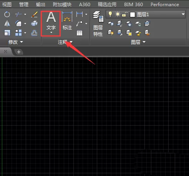Viewport: 189px width, 176px height.
Task: Open the A360 ribbon tab
Action: (85, 5)
